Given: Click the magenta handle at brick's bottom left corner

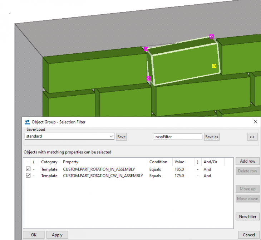Looking at the screenshot, I should click(x=149, y=78).
